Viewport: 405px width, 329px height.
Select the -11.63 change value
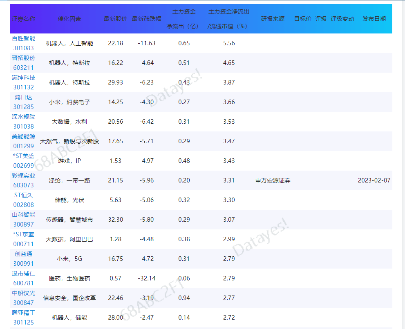147,43
